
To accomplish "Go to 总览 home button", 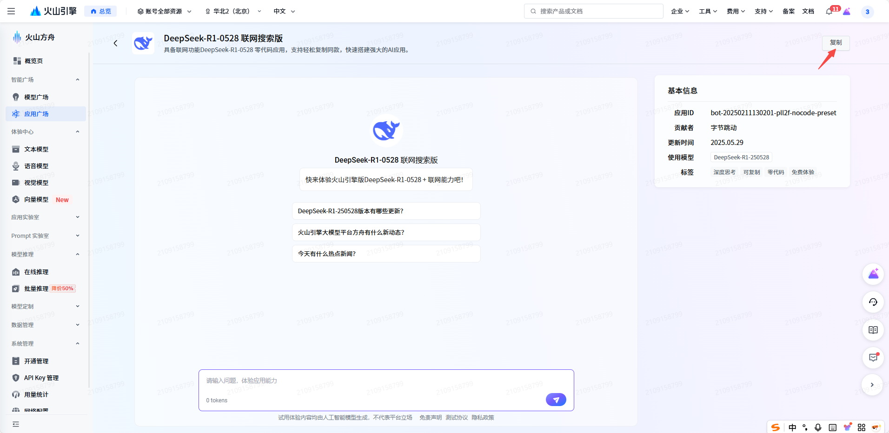I will click(x=100, y=11).
